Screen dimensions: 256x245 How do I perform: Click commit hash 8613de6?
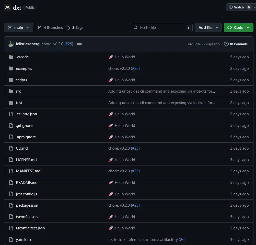click(194, 44)
